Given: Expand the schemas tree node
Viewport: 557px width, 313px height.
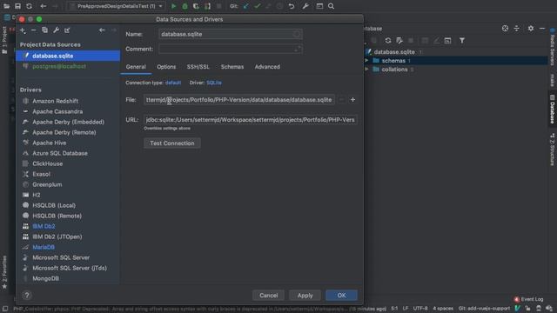Looking at the screenshot, I should pyautogui.click(x=367, y=61).
